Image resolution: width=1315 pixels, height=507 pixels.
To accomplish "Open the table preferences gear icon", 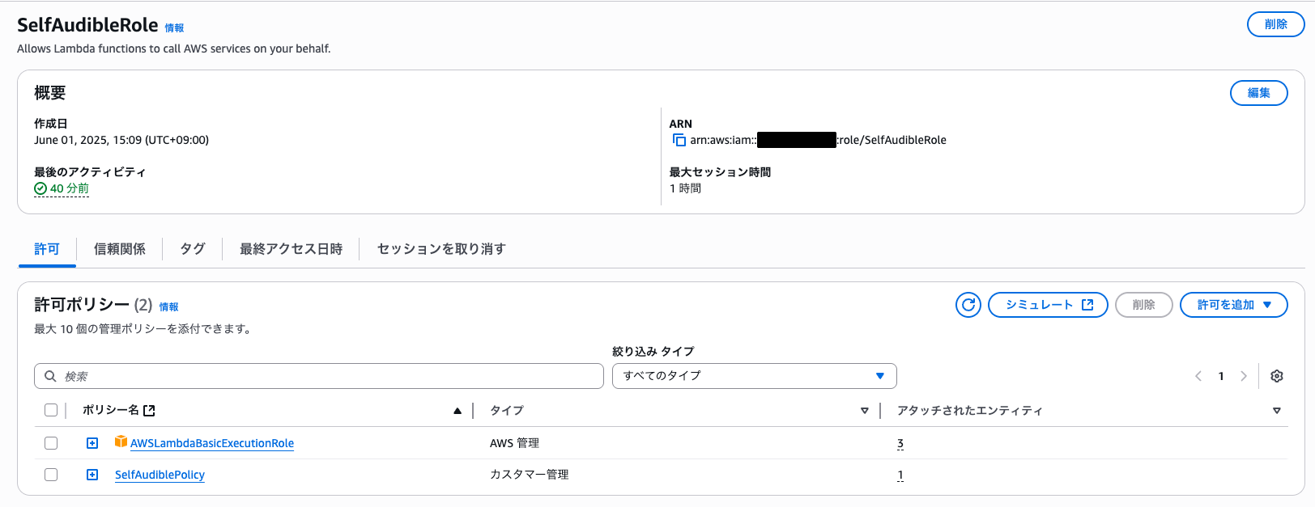I will click(1277, 376).
